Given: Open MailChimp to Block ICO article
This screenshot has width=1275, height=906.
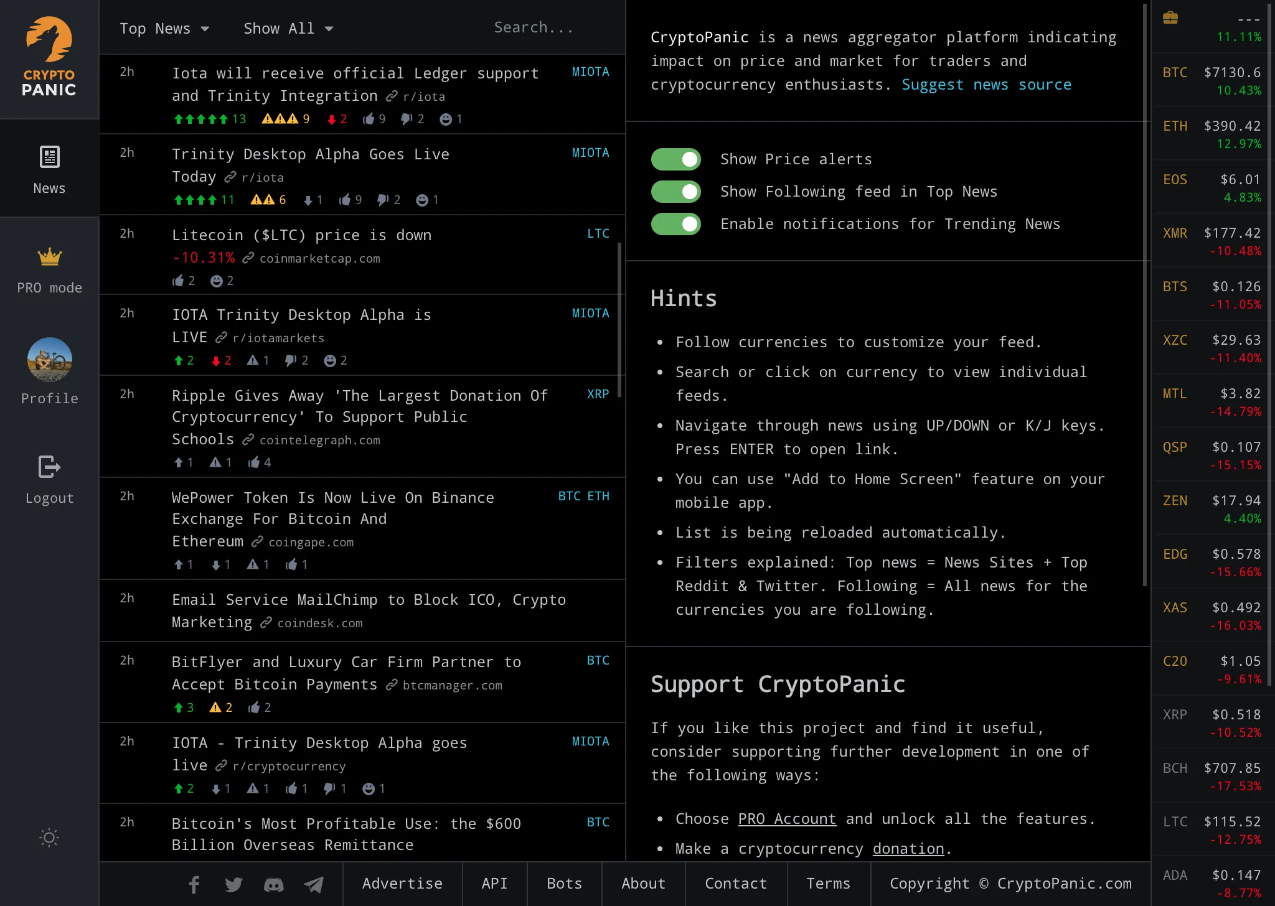Looking at the screenshot, I should (x=369, y=610).
